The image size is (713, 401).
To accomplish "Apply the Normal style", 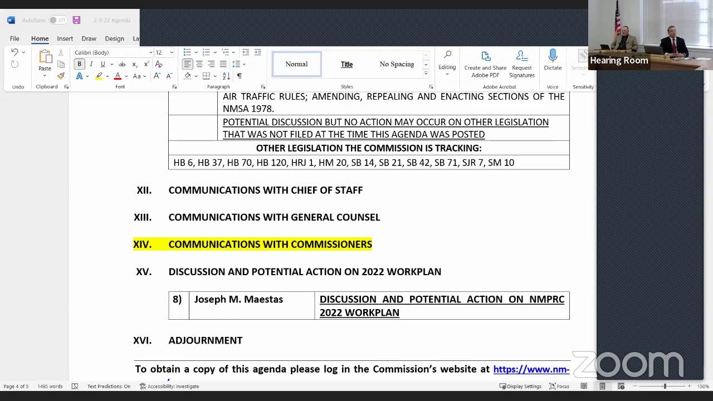I will pyautogui.click(x=296, y=64).
